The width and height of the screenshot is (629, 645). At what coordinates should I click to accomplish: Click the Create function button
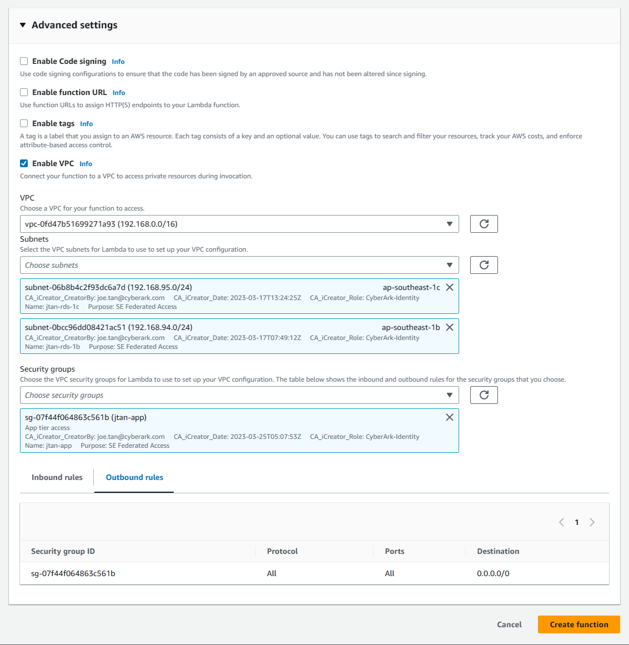(578, 624)
